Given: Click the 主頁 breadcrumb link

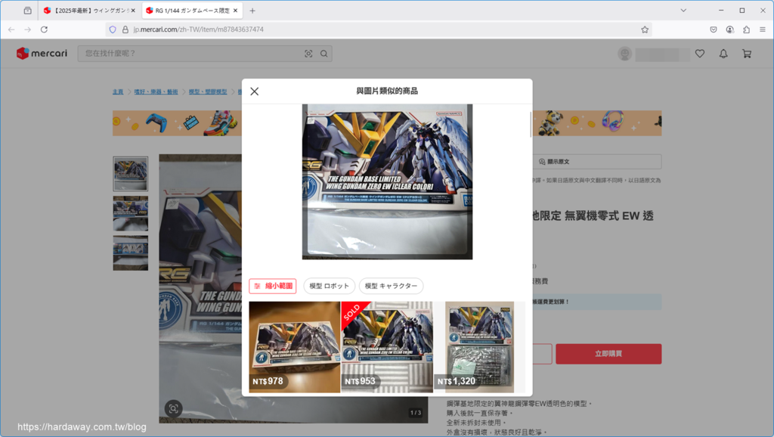Looking at the screenshot, I should (x=118, y=91).
